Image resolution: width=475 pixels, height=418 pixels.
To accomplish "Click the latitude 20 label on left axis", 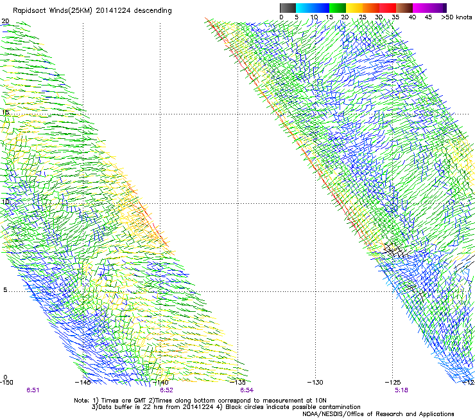I will coord(5,21).
